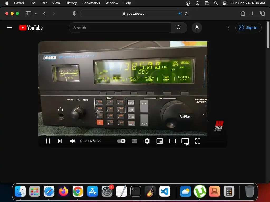Open Safari privacy report shield
Viewport: 270px width, 202px height.
click(75, 13)
